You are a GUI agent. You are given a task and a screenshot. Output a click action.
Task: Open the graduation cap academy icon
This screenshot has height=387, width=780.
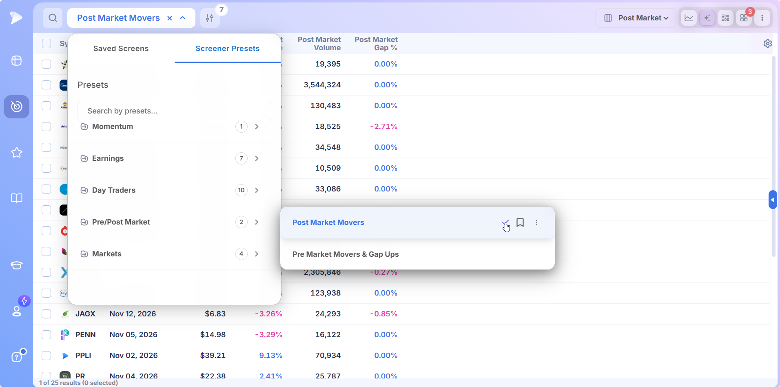(16, 265)
